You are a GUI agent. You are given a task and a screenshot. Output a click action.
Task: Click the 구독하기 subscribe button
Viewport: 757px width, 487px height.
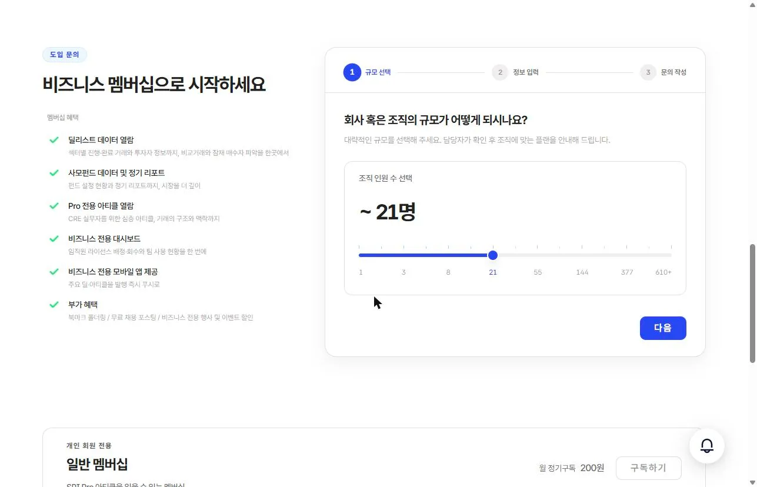648,468
